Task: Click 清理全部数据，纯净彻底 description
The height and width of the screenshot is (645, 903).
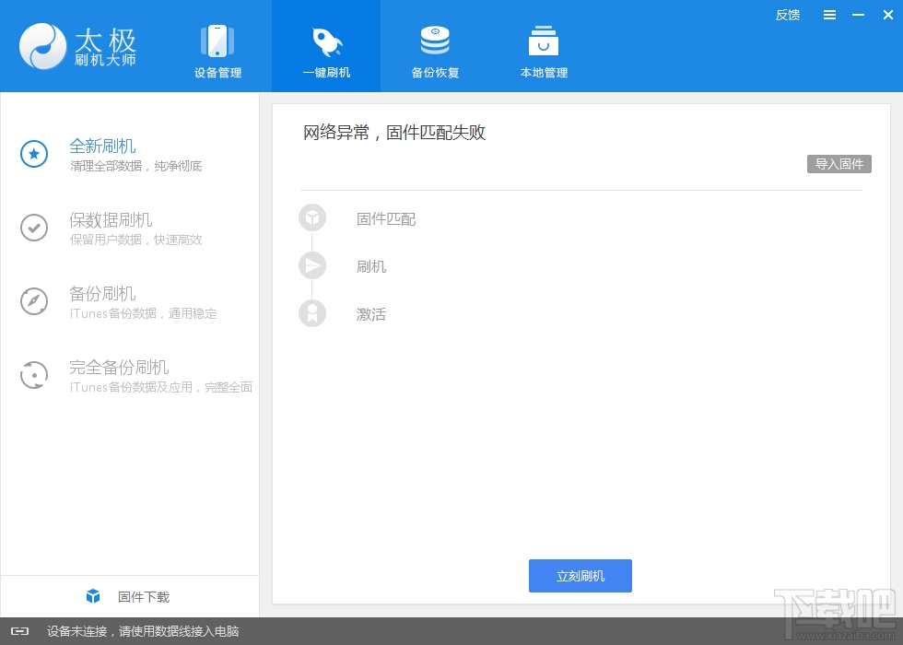Action: coord(136,167)
